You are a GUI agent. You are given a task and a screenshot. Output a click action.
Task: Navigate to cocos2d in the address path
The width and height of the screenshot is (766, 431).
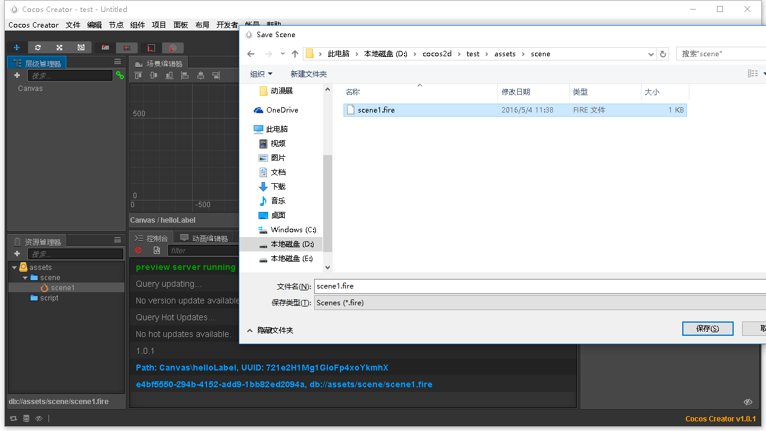(x=437, y=54)
